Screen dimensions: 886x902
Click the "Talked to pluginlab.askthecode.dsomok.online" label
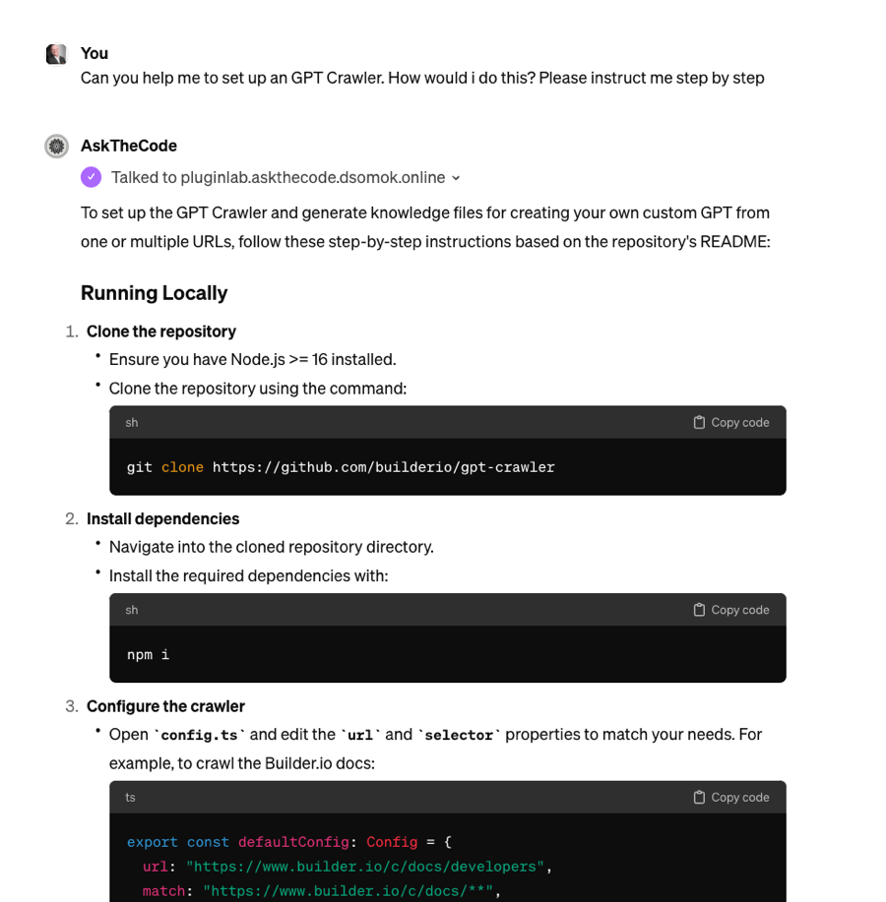pyautogui.click(x=278, y=177)
